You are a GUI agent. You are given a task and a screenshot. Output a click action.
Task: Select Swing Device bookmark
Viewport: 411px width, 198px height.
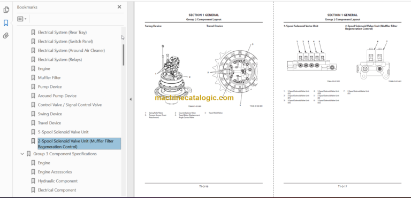point(50,114)
